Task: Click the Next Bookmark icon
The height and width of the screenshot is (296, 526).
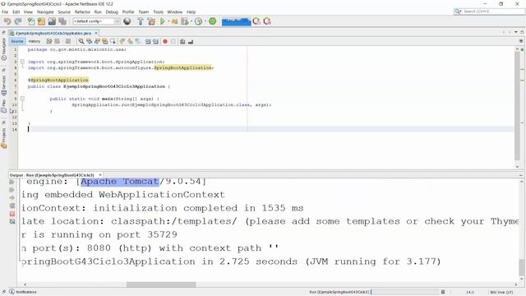Action: (x=130, y=41)
